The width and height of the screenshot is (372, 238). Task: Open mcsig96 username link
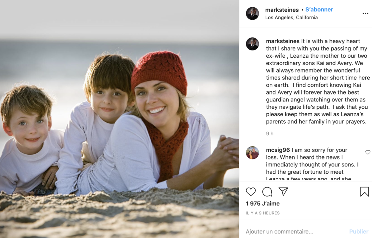(x=278, y=150)
